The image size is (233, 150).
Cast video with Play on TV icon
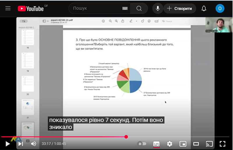[x=209, y=144]
